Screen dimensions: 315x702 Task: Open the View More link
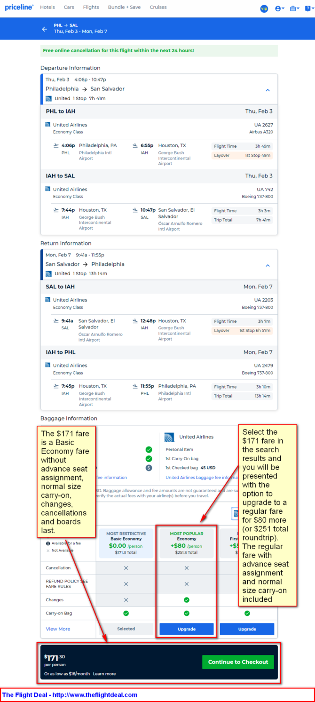pyautogui.click(x=58, y=629)
